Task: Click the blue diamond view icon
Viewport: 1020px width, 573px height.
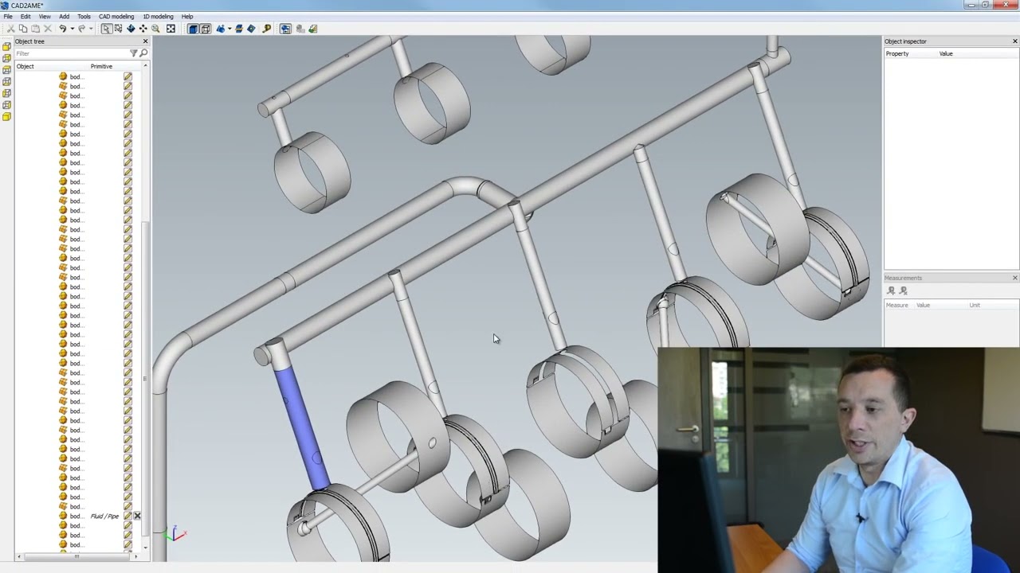Action: tap(251, 29)
